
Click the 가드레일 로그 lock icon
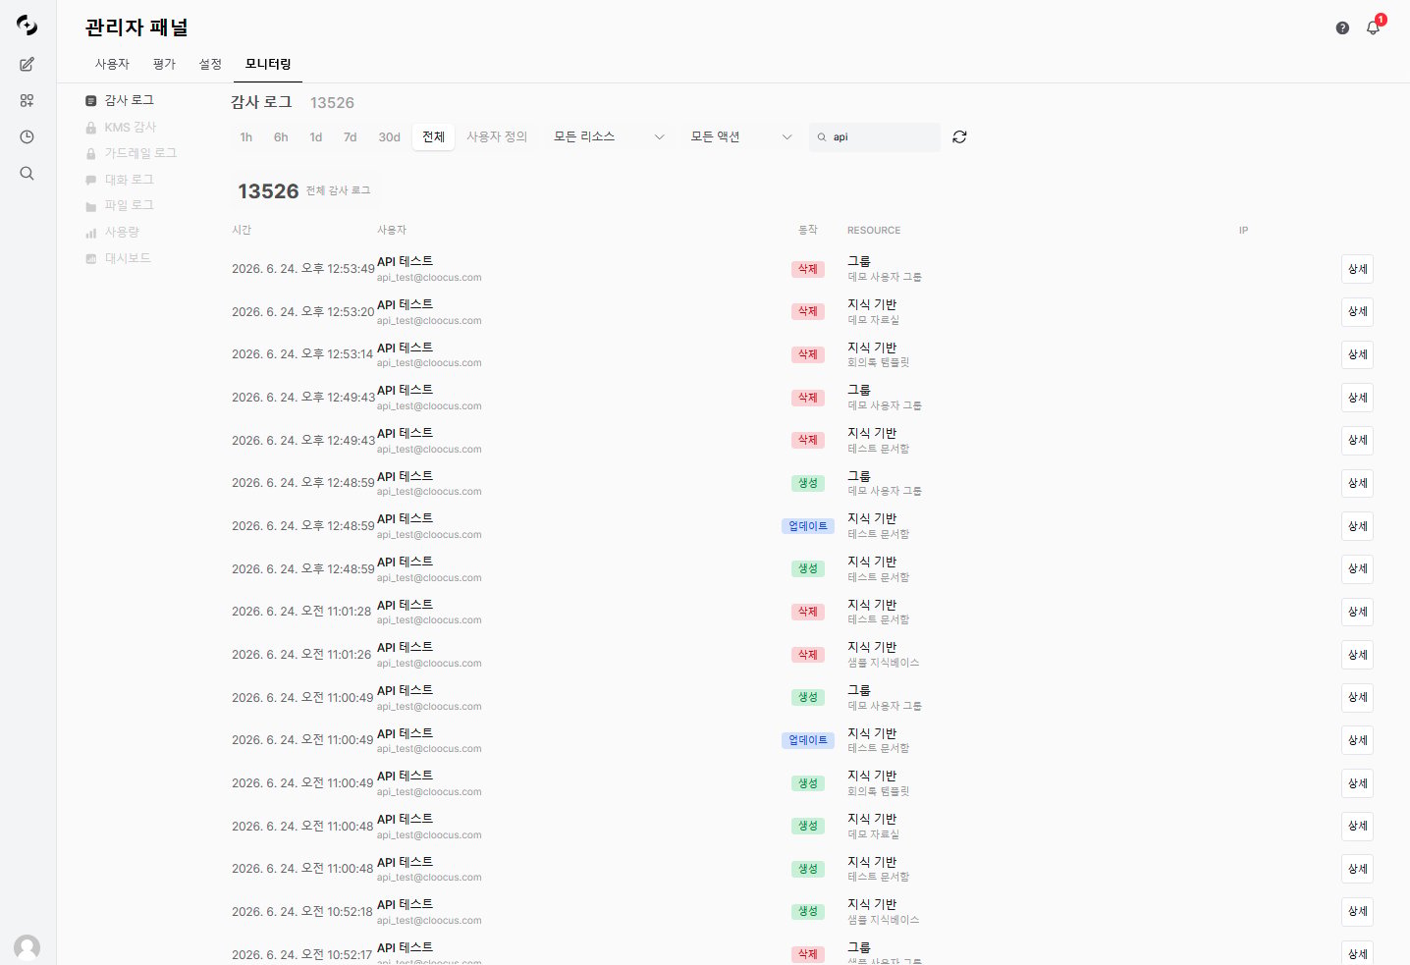(x=91, y=154)
